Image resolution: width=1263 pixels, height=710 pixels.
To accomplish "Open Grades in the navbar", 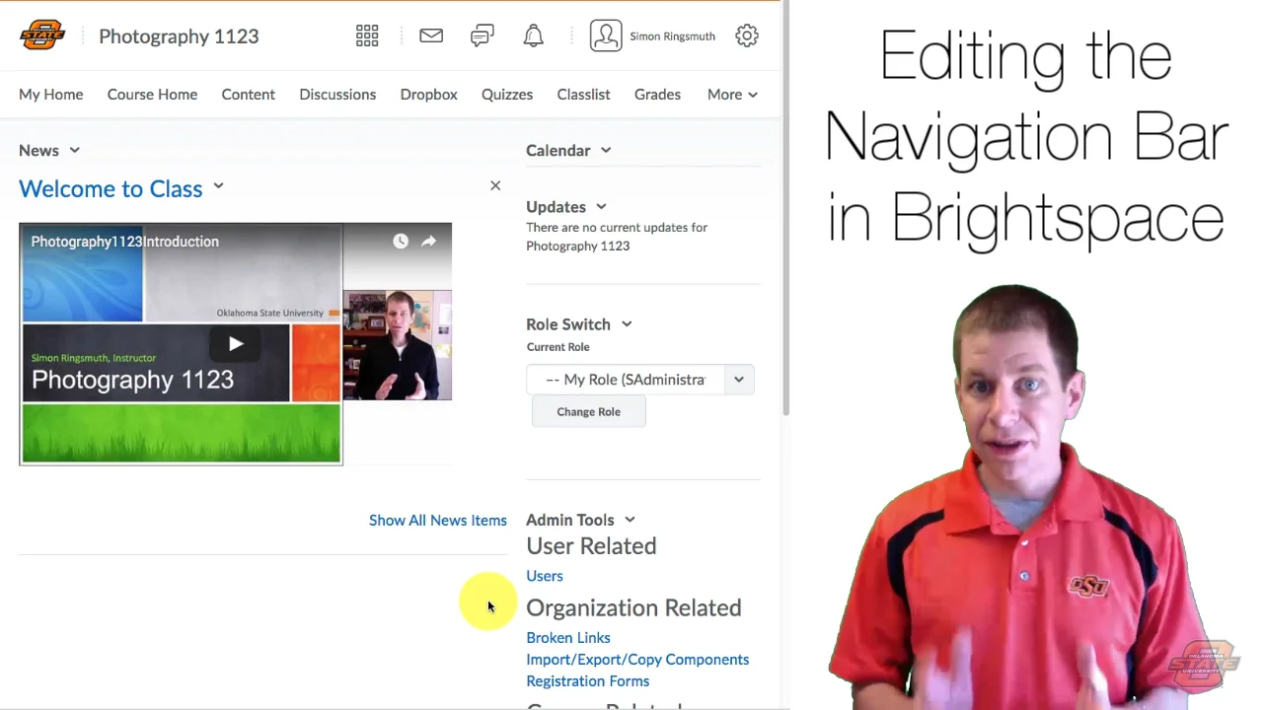I will 657,95.
